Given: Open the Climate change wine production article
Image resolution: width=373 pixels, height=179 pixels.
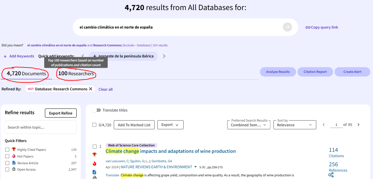Looking at the screenshot, I should (x=170, y=151).
